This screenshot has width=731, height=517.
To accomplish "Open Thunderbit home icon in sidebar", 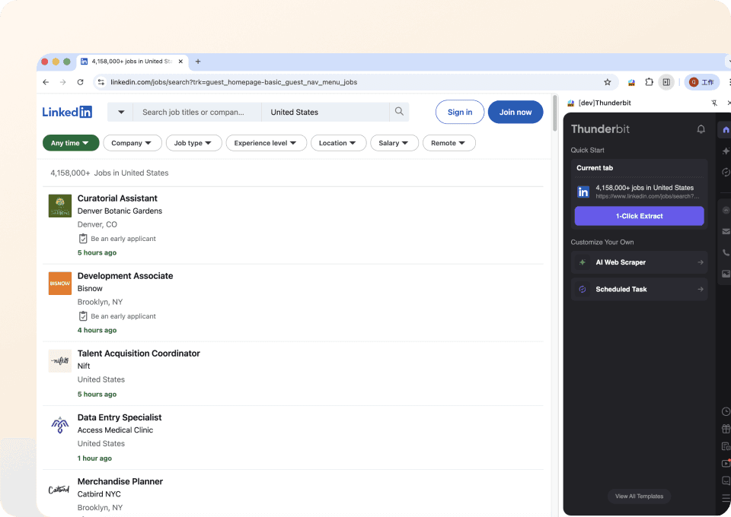I will tap(726, 130).
